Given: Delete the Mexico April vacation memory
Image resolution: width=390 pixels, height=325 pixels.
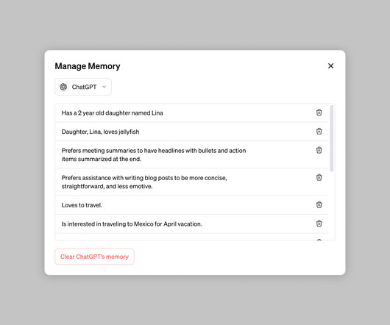Looking at the screenshot, I should pyautogui.click(x=319, y=224).
